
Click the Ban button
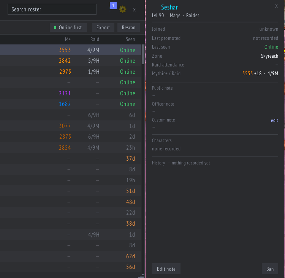coord(270,269)
